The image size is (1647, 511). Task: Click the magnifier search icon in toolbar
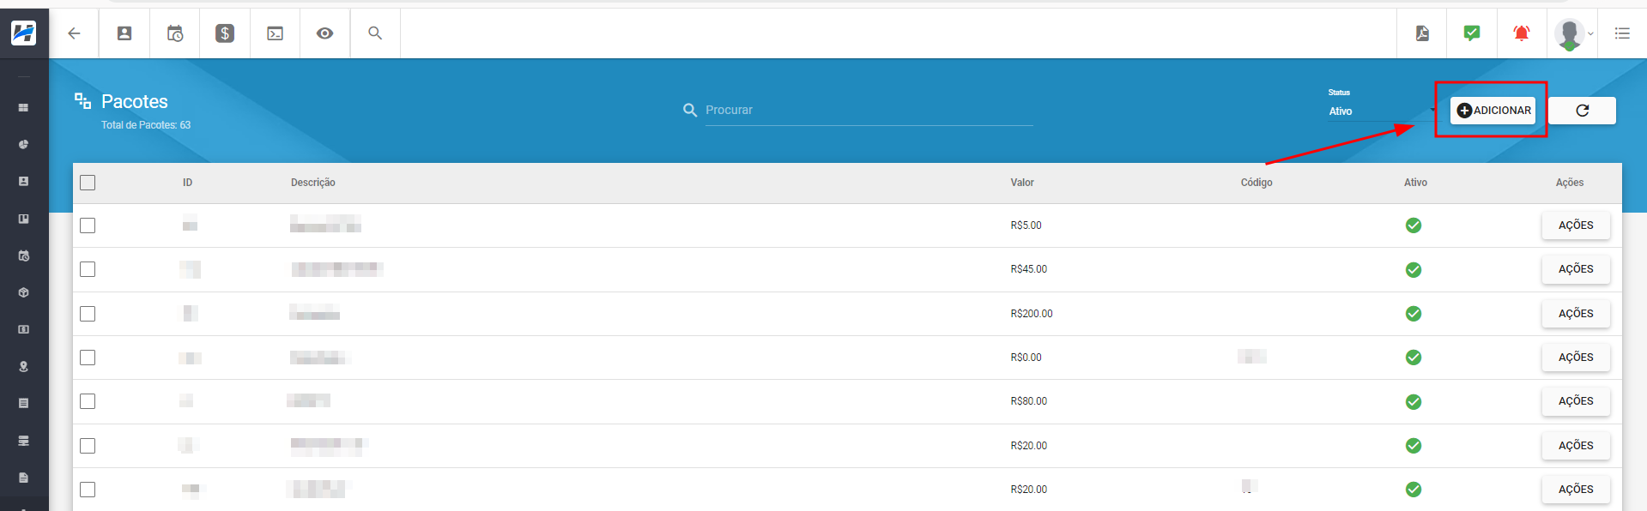point(375,33)
